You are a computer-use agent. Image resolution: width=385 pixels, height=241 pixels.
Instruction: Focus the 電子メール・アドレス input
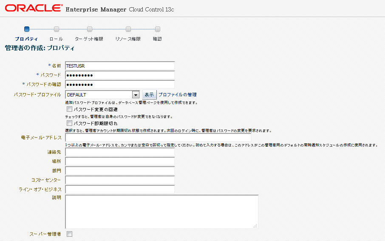158,138
